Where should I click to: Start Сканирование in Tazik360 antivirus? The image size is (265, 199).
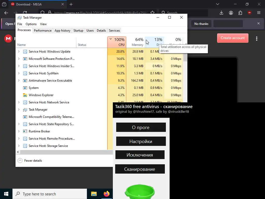tap(140, 169)
